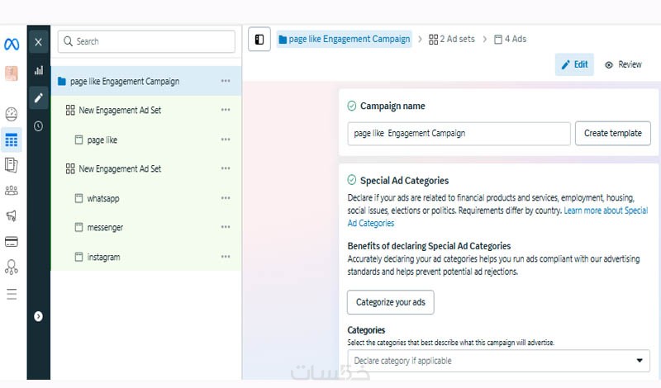This screenshot has width=661, height=388.
Task: Close the editing panel with X icon
Action: (x=38, y=41)
